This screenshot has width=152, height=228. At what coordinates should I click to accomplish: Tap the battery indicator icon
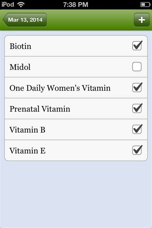[145, 5]
